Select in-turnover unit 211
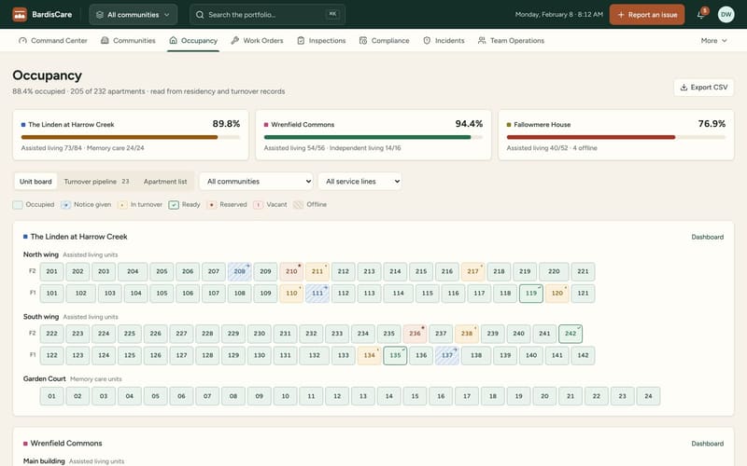Viewport: 747px width, 466px height. tap(317, 271)
